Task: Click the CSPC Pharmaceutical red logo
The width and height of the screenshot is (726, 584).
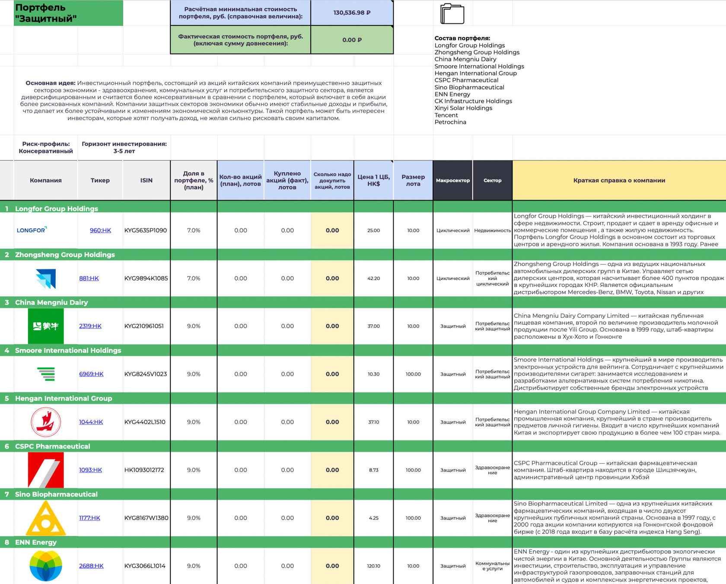Action: click(46, 470)
